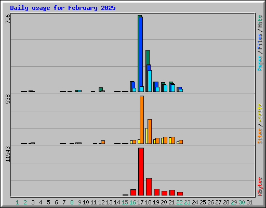The image size is (266, 208).
Task: Select day 31 on the date axis
Action: point(249,202)
